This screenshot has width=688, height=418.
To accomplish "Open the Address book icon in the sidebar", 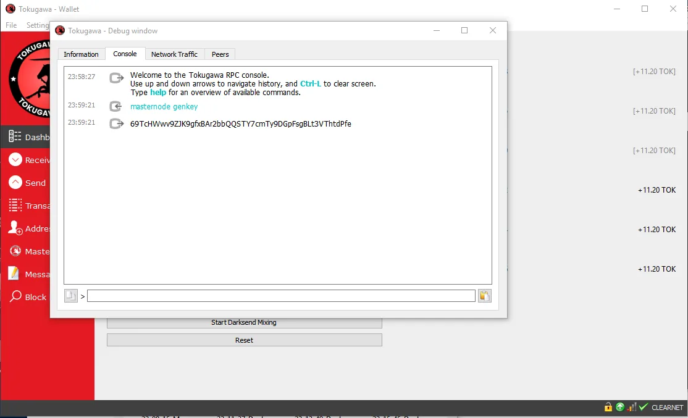I will point(15,228).
